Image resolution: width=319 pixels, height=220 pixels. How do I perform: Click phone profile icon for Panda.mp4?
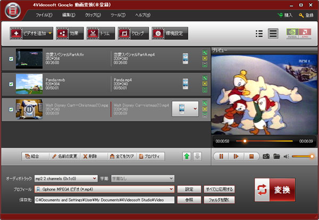[x=186, y=84]
